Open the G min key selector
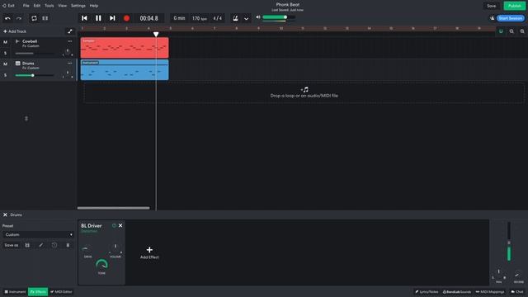Image resolution: width=528 pixels, height=297 pixels. click(x=180, y=18)
